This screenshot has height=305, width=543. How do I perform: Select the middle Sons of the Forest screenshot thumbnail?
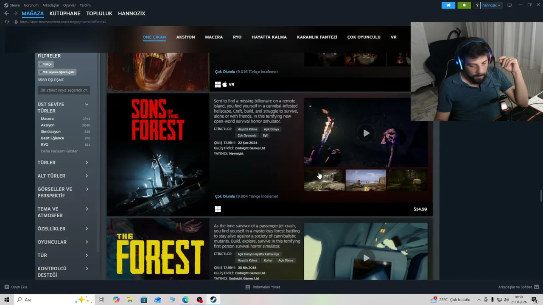(366, 180)
